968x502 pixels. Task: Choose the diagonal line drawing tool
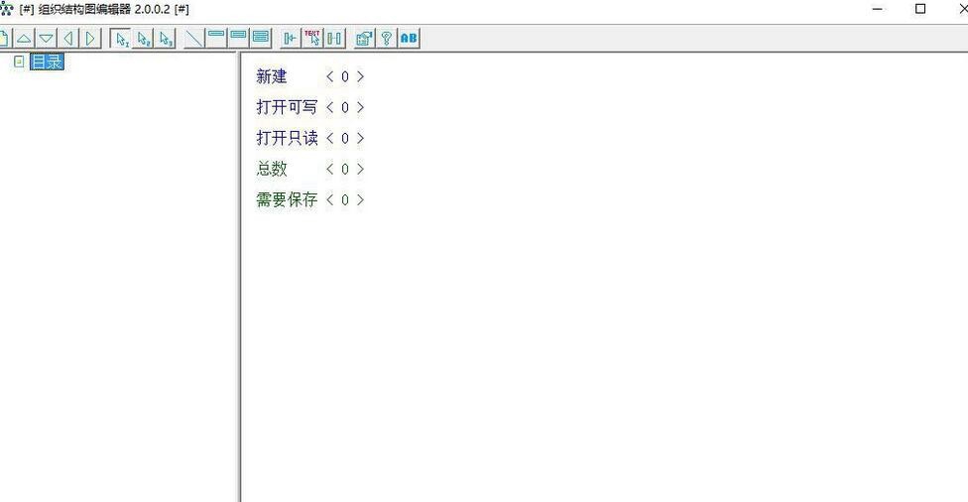pyautogui.click(x=194, y=39)
